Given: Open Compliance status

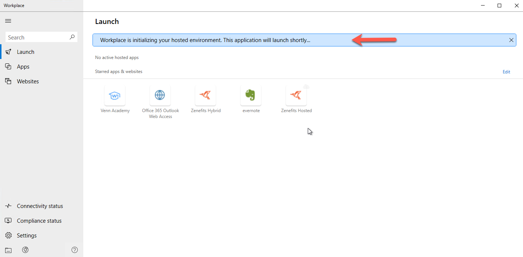Looking at the screenshot, I should click(x=39, y=221).
